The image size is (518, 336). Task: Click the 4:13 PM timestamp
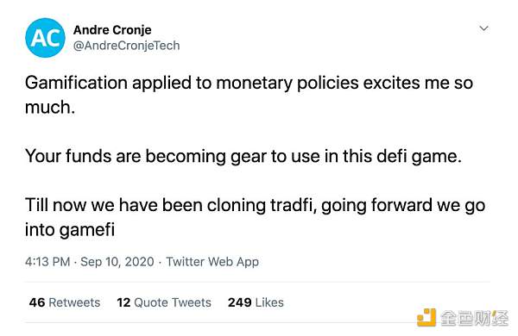(x=47, y=262)
